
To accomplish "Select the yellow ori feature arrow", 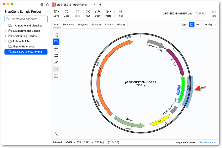I will tap(160, 121).
